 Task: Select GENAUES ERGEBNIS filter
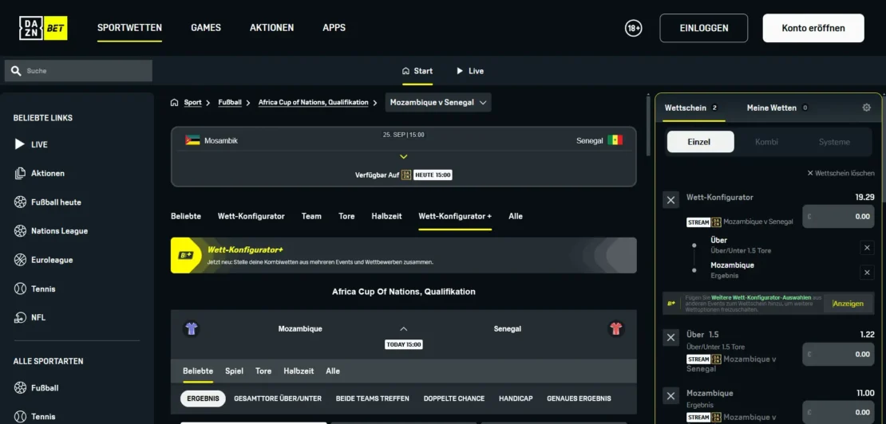coord(579,398)
